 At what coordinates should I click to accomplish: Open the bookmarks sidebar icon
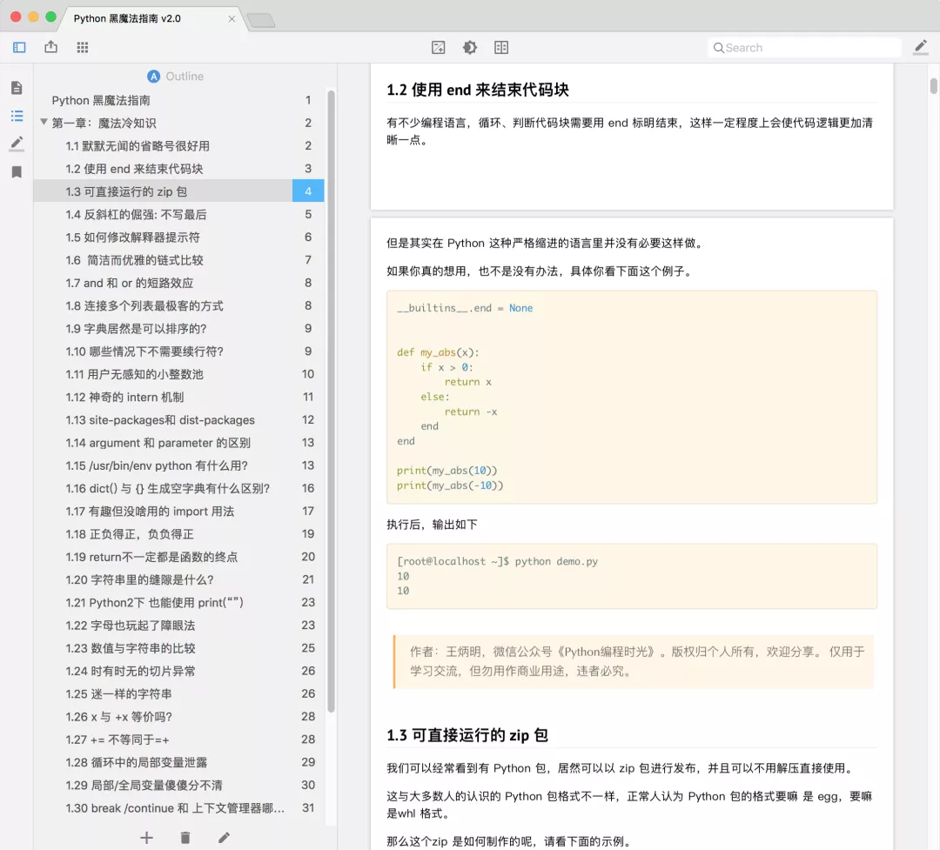click(x=17, y=172)
